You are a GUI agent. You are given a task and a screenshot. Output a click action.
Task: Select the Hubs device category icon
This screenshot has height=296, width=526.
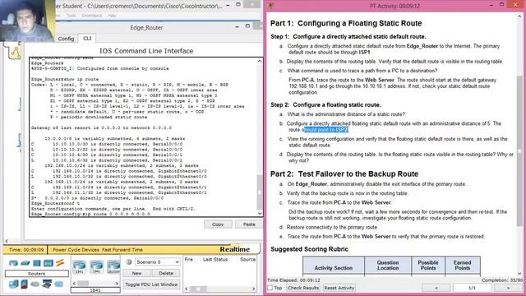(x=36, y=263)
